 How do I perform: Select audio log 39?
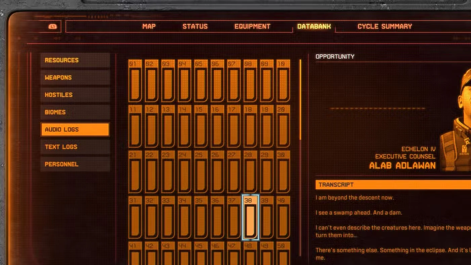(267, 217)
